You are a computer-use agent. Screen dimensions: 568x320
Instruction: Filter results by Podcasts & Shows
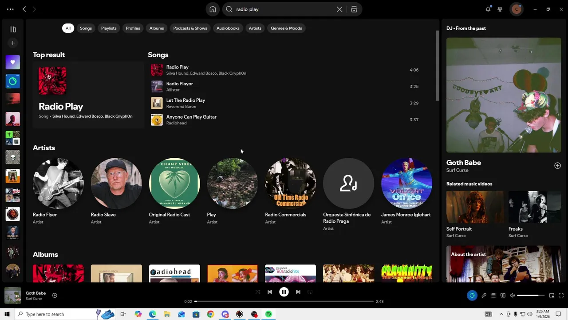point(190,28)
